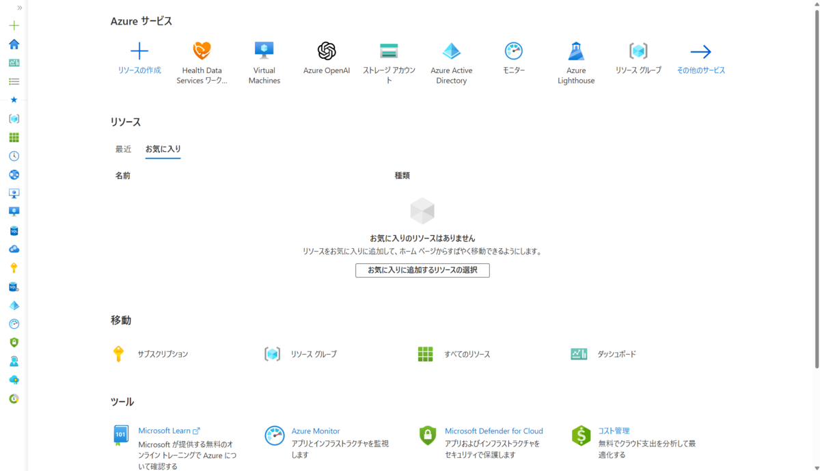Open All services list icon in the sidebar
This screenshot has width=820, height=471.
tap(14, 81)
